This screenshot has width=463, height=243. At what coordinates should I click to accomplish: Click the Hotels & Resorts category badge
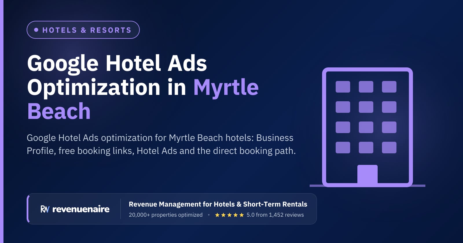pyautogui.click(x=83, y=30)
